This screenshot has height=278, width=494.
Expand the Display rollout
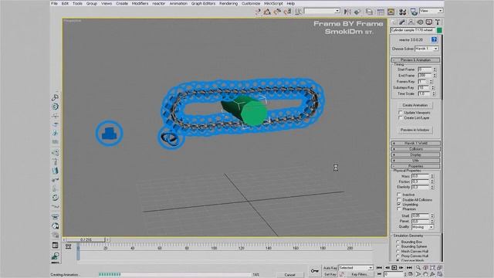pyautogui.click(x=416, y=155)
